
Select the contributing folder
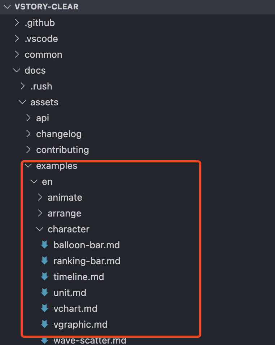pyautogui.click(x=62, y=150)
